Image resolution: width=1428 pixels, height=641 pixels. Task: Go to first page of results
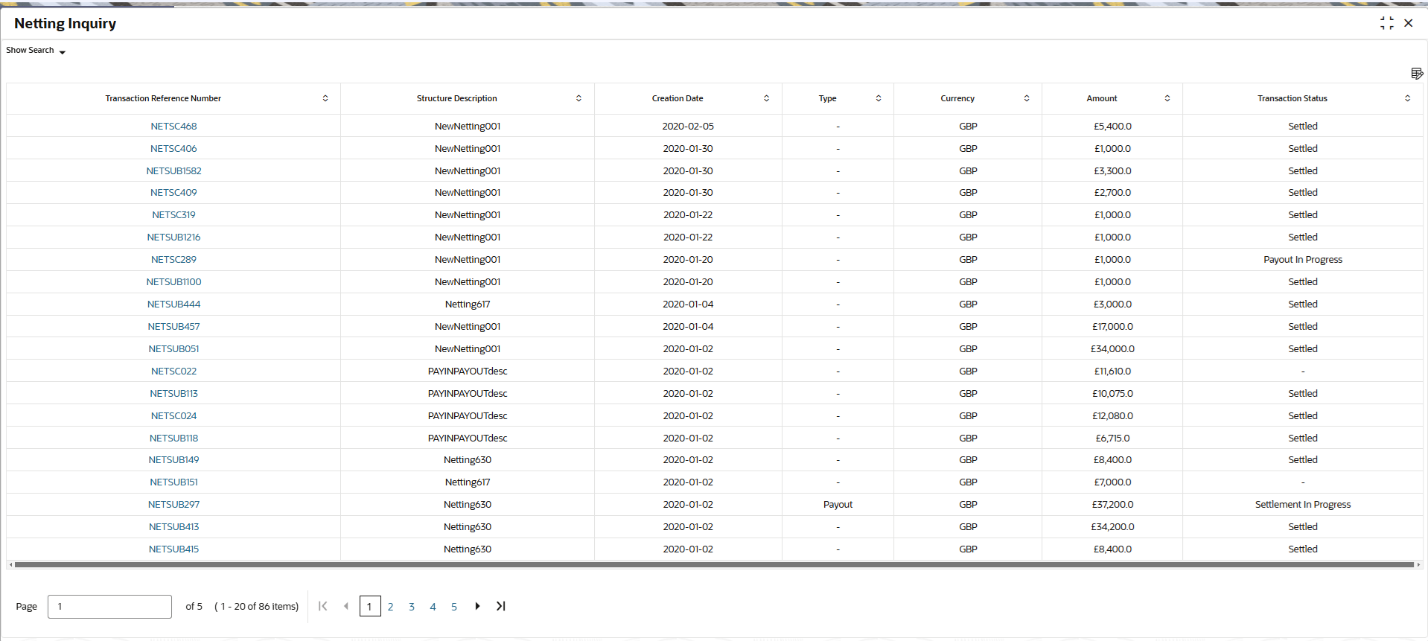(x=322, y=606)
